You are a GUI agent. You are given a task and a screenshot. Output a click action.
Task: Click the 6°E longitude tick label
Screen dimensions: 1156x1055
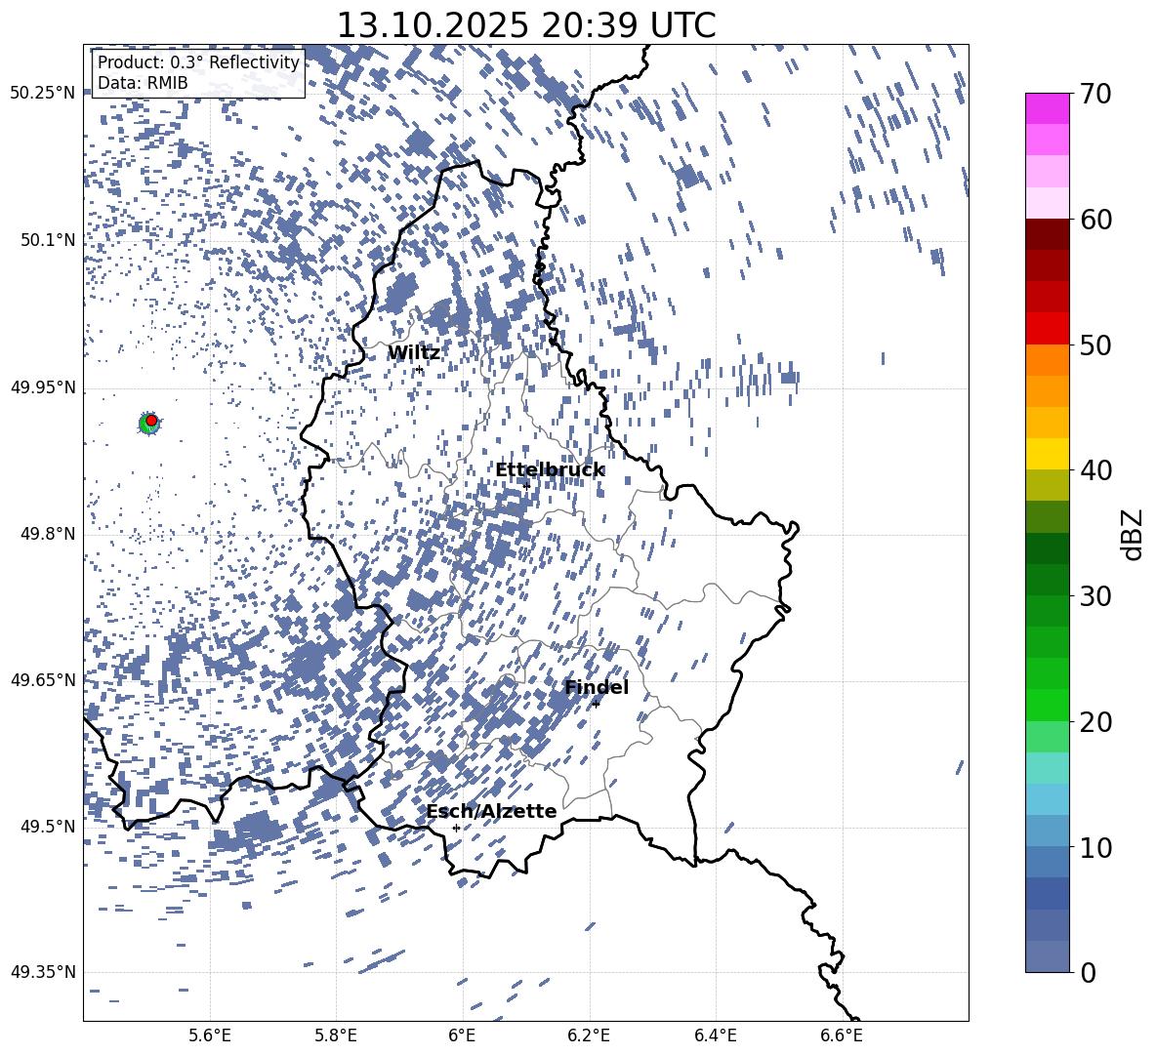point(462,1035)
